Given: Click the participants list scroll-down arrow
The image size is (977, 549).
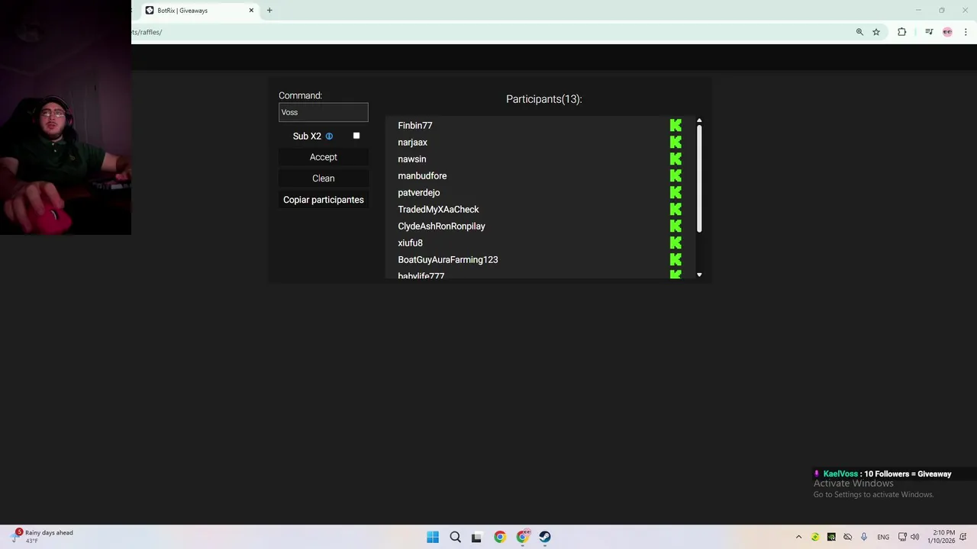Looking at the screenshot, I should (x=699, y=274).
